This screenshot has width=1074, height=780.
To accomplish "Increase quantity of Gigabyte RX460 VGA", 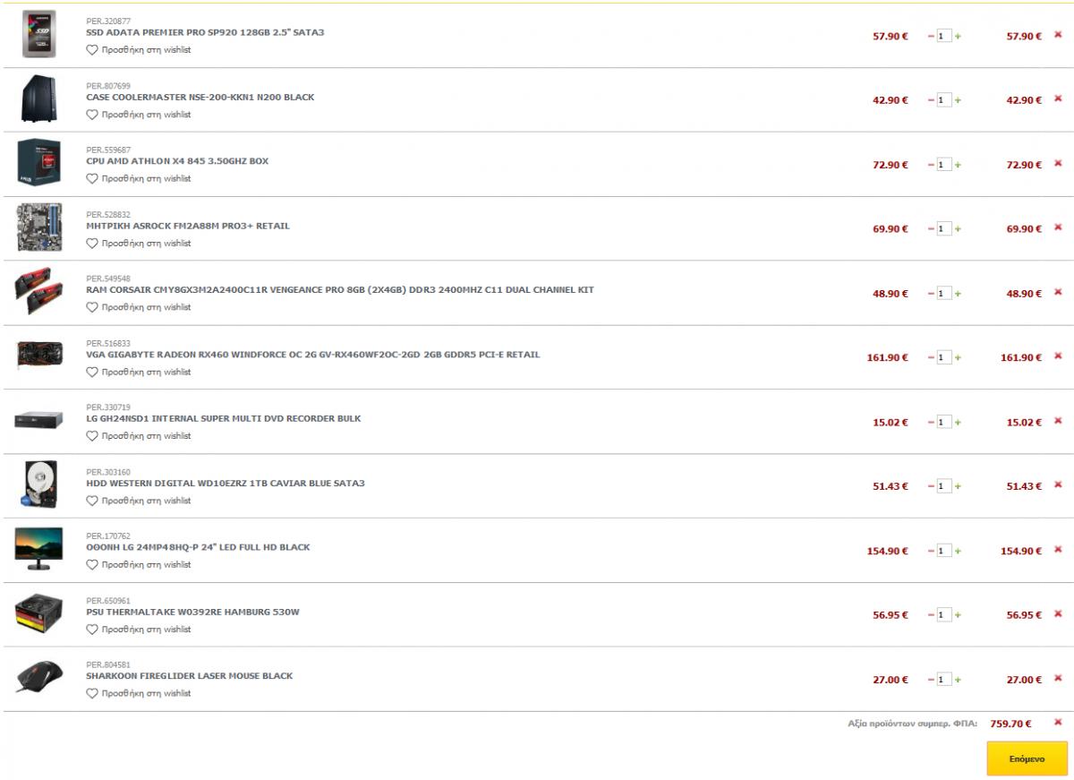I will tap(959, 358).
